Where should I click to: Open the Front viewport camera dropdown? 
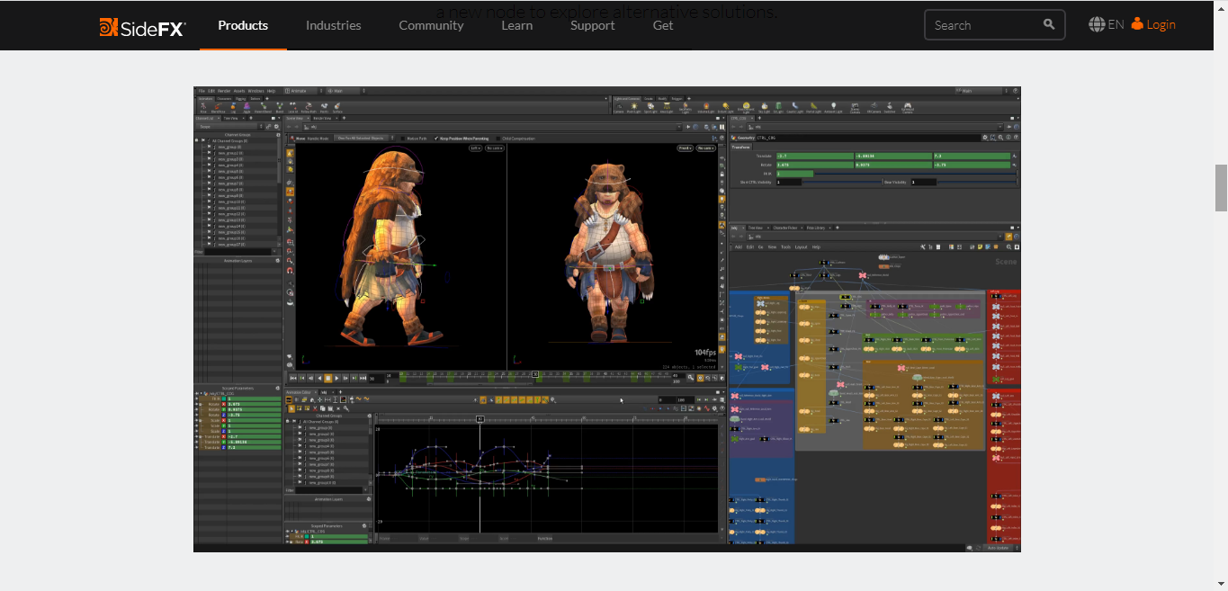click(x=685, y=148)
